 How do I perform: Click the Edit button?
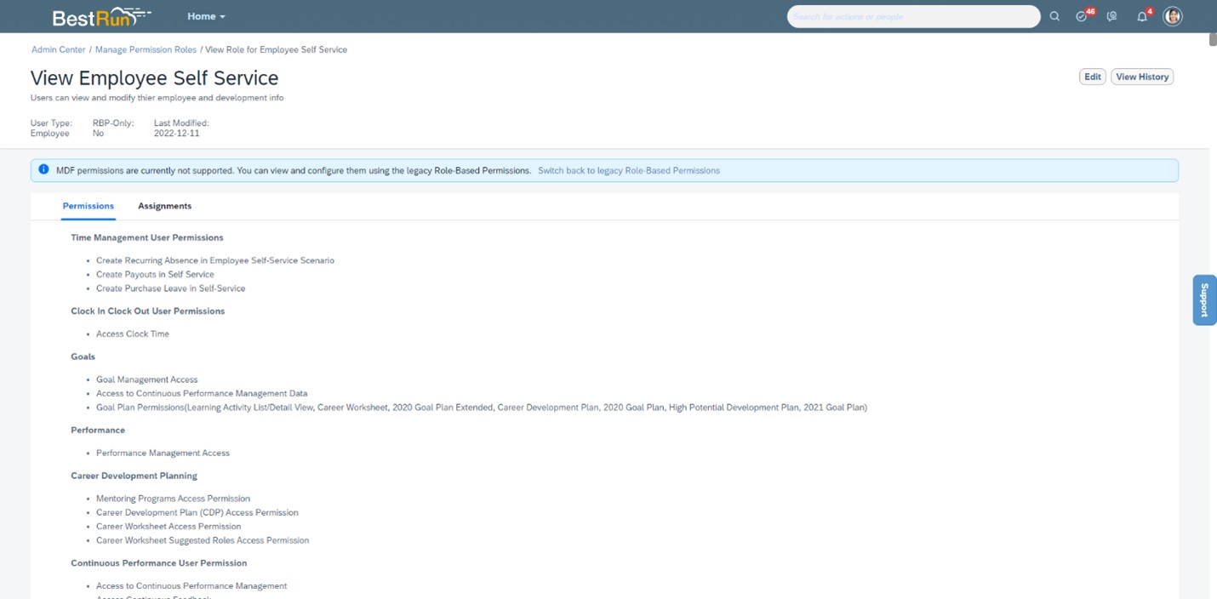(x=1093, y=77)
